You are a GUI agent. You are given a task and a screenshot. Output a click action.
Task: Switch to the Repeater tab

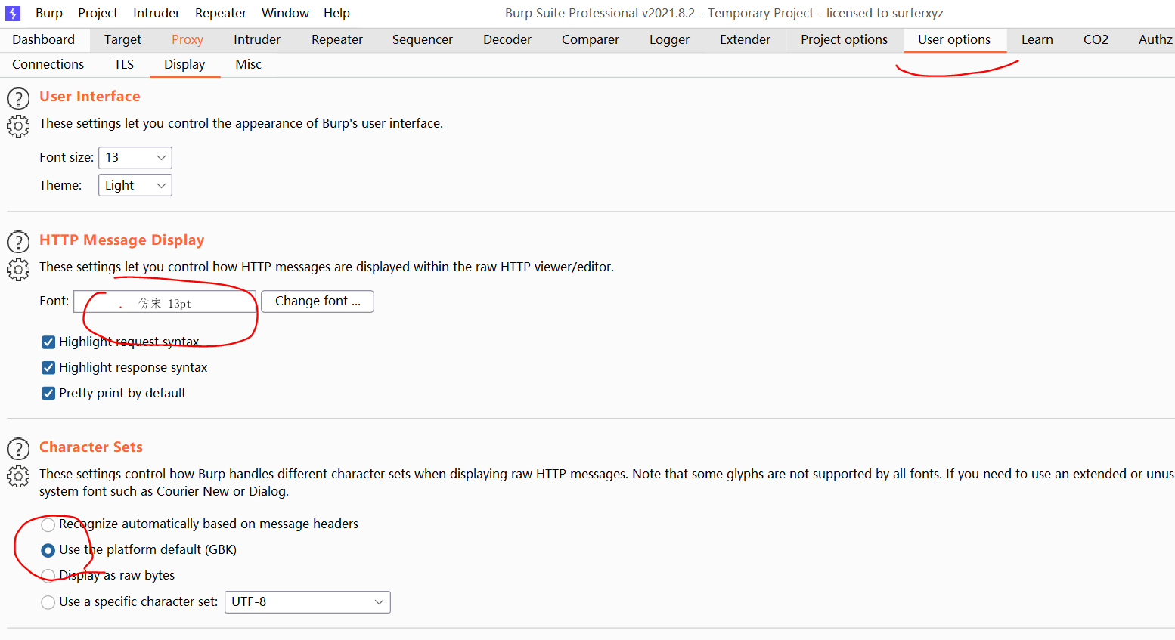pos(337,39)
